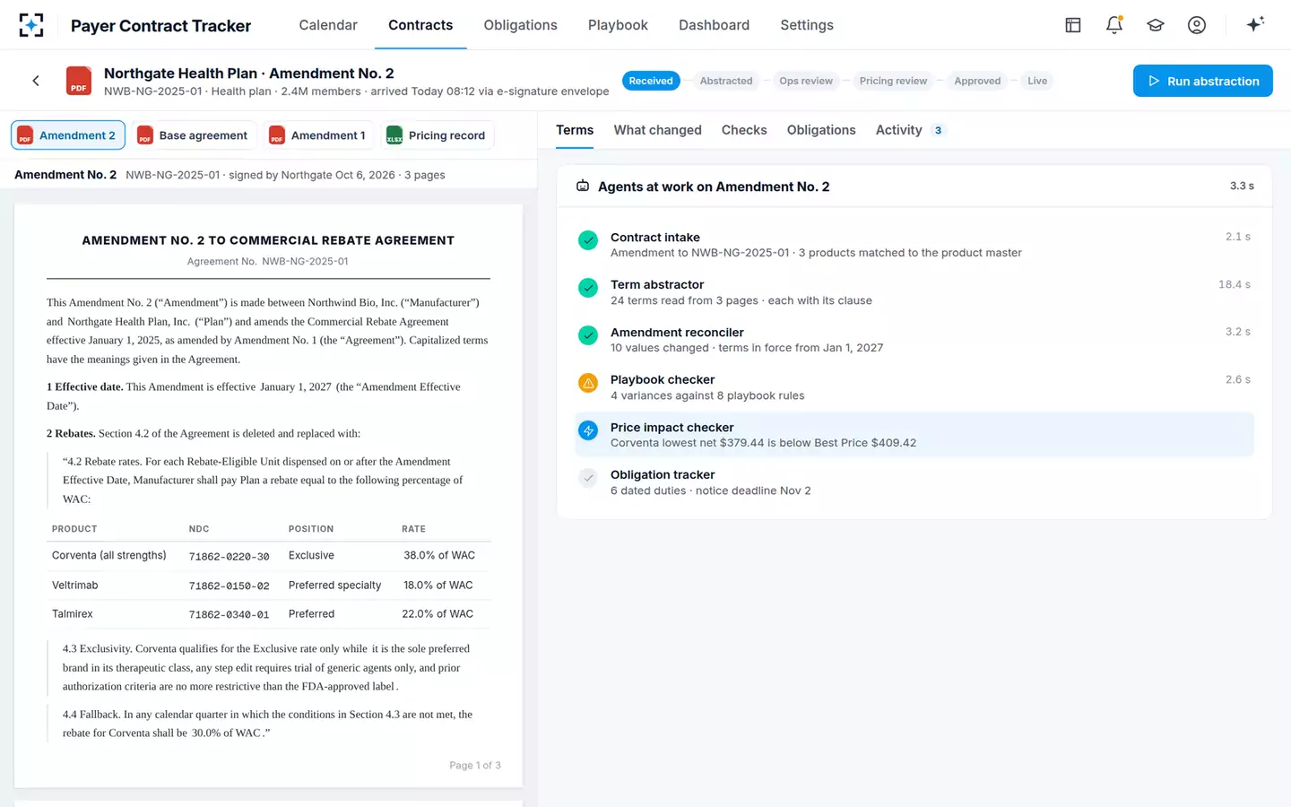Click the Term abstractor green check icon
Image resolution: width=1291 pixels, height=807 pixels.
pyautogui.click(x=588, y=288)
